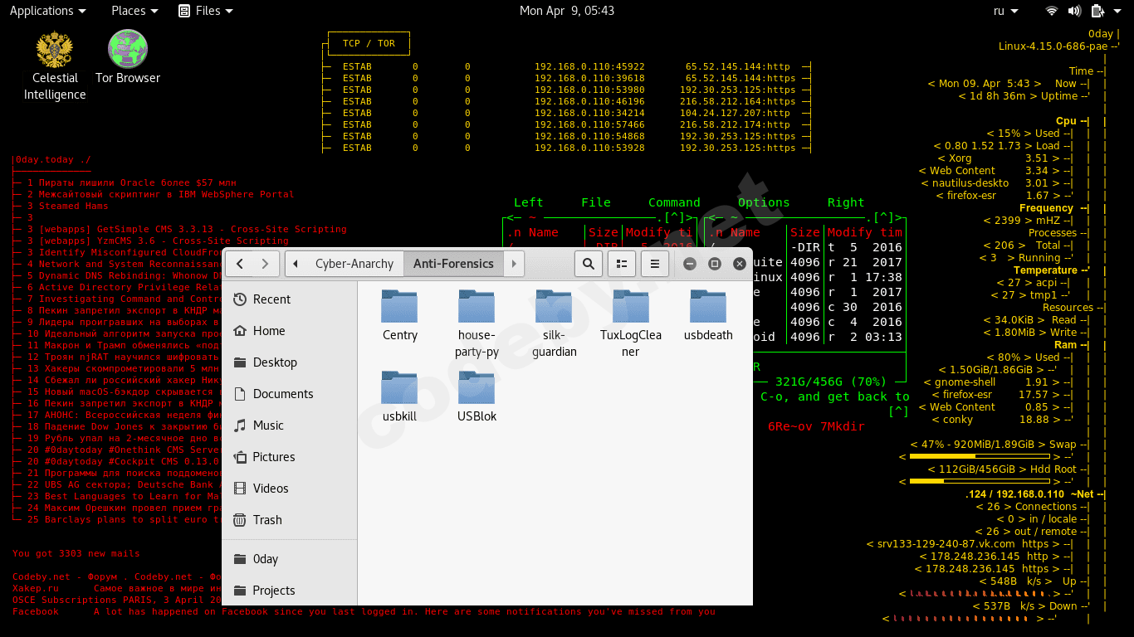The height and width of the screenshot is (637, 1134).
Task: Open the clock and calendar menu
Action: click(x=567, y=11)
